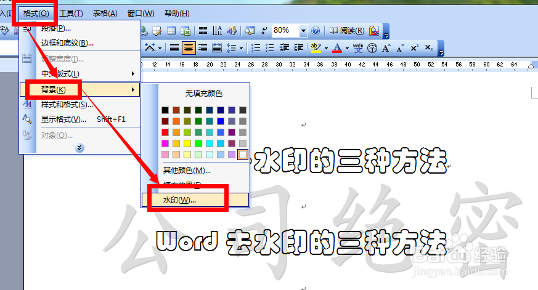Viewport: 538px width, 290px height.
Task: Select the 背景(K) menu item
Action: 80,89
